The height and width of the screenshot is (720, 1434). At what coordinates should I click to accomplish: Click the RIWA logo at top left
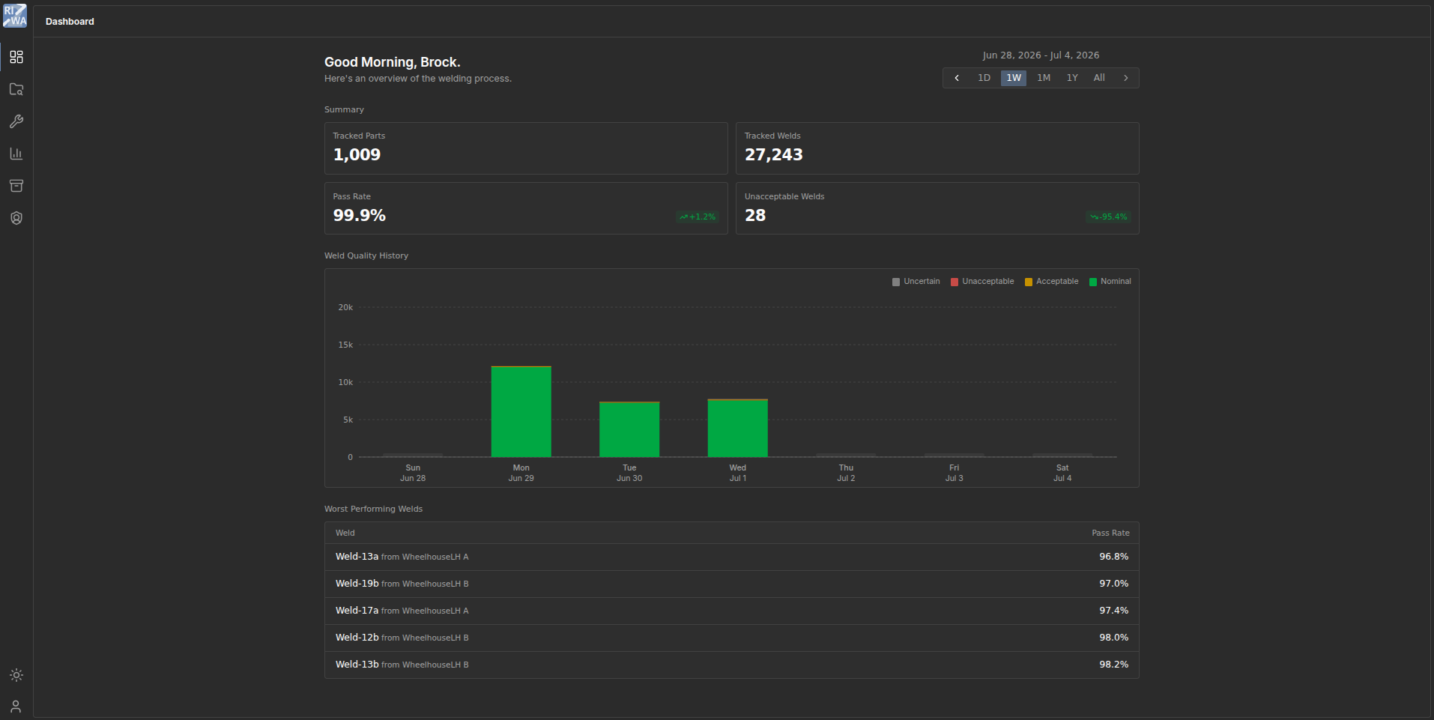click(x=15, y=16)
